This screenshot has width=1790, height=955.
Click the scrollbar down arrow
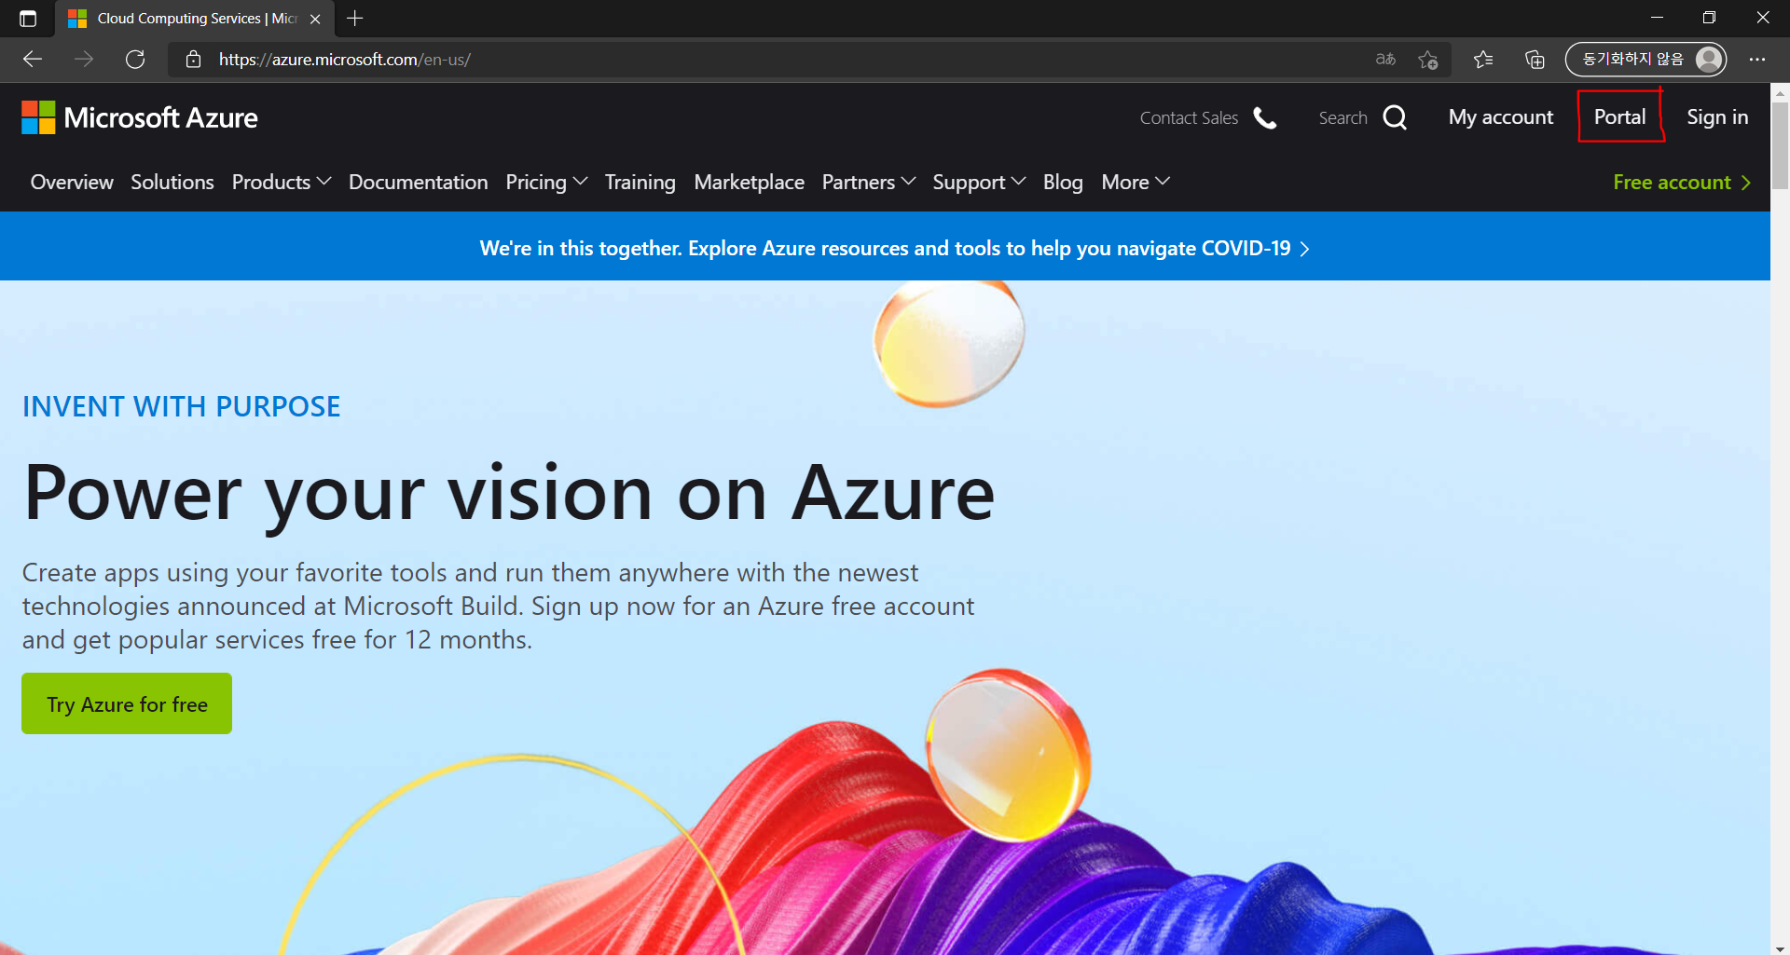pyautogui.click(x=1781, y=948)
